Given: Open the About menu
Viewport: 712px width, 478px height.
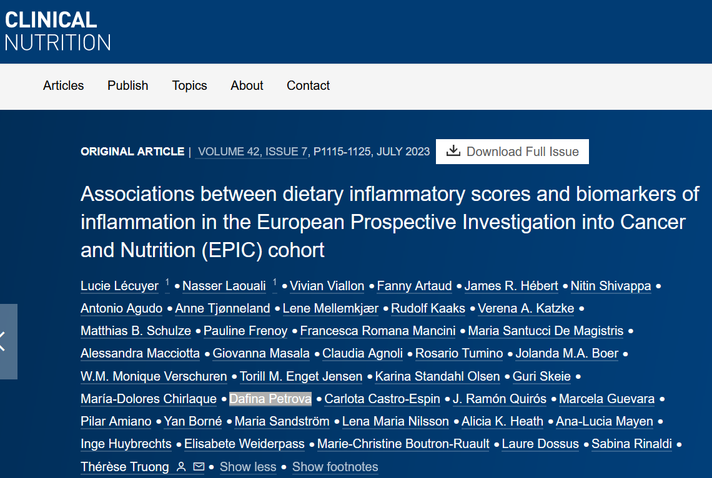Looking at the screenshot, I should (247, 85).
